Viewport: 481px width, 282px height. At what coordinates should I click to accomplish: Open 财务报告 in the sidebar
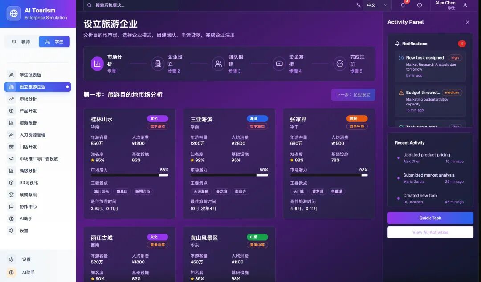point(28,123)
